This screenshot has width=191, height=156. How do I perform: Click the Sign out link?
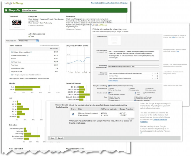coord(124,3)
